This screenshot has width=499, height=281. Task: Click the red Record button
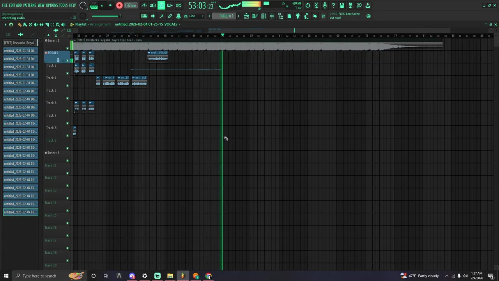119,5
